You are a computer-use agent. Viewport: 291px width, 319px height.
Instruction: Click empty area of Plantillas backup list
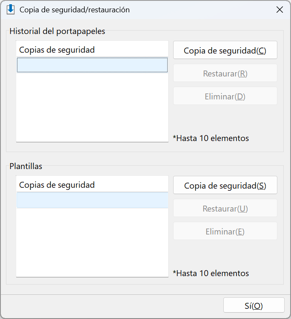click(92, 242)
